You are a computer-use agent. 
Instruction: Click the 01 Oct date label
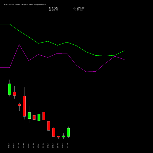coord(9,146)
